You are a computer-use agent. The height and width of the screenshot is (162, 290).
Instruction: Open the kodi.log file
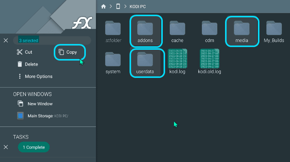(x=177, y=62)
